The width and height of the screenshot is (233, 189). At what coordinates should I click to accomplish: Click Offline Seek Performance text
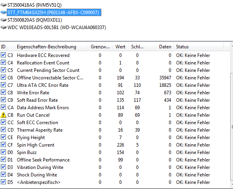click(x=43, y=160)
